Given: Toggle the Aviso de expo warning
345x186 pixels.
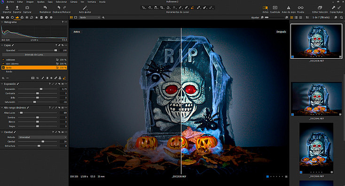Looking at the screenshot, I should (289, 8).
